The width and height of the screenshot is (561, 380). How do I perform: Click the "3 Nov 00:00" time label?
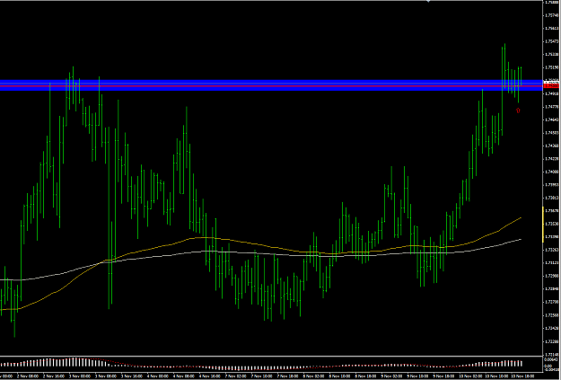click(x=79, y=376)
